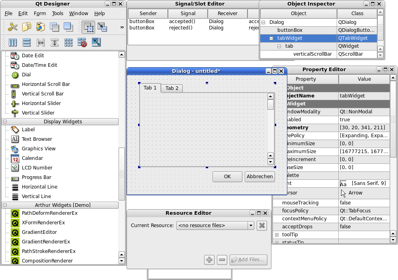398x280 pixels.
Task: Apply Lay Out Horizontally from the toolbar
Action: (13, 42)
